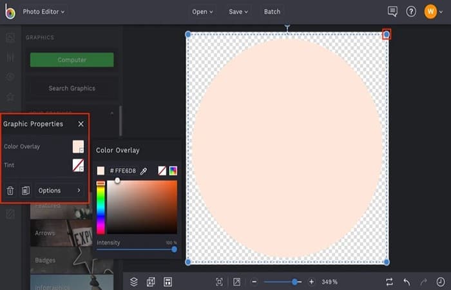Click the fit-to-screen icon

click(219, 282)
